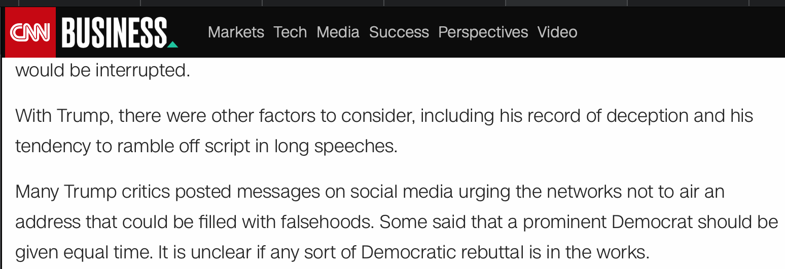Open the Markets section
This screenshot has height=269, width=785.
[236, 32]
